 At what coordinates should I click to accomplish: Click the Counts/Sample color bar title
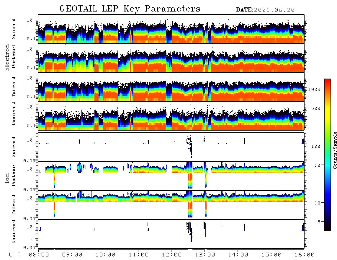pos(335,150)
